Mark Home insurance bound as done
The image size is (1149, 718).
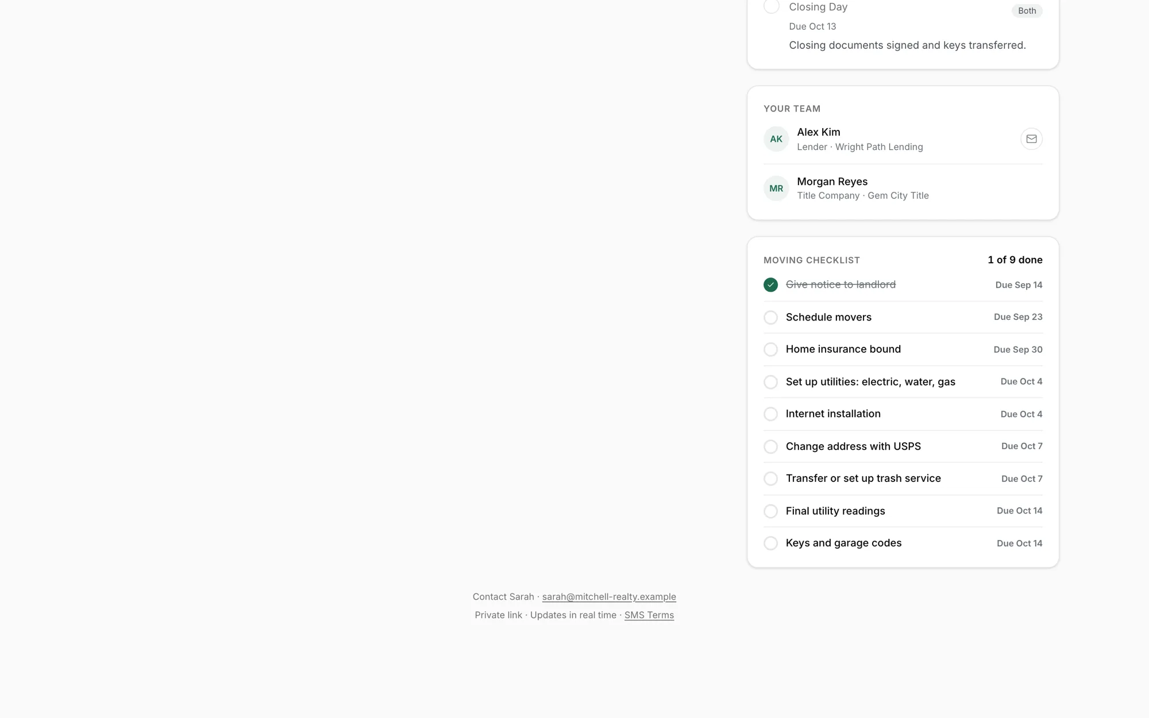pos(770,349)
